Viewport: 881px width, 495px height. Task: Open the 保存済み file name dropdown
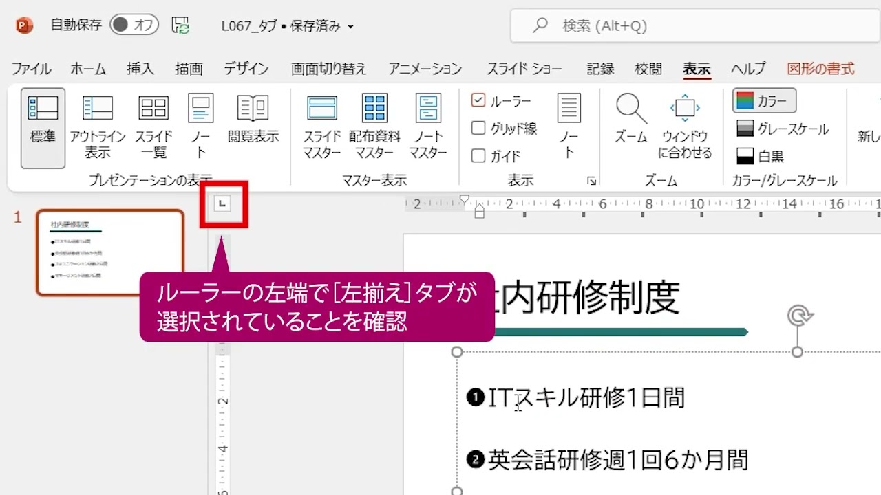pyautogui.click(x=350, y=26)
